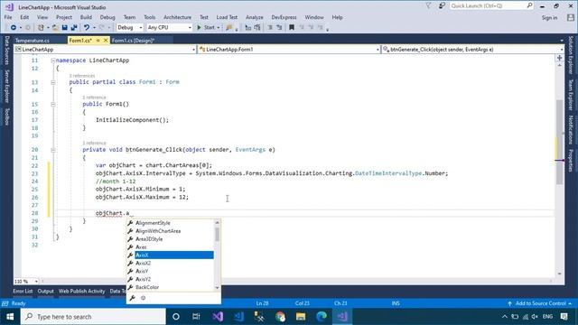Click the Toggle Bookmark toolbar icon
The image size is (578, 325).
[292, 28]
